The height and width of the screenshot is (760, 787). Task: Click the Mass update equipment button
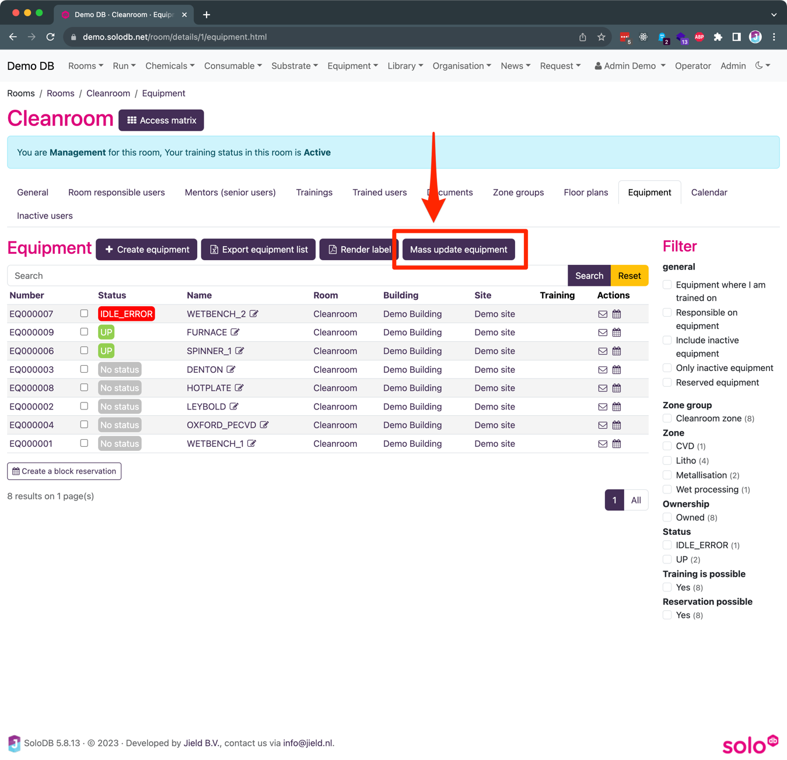[459, 250]
